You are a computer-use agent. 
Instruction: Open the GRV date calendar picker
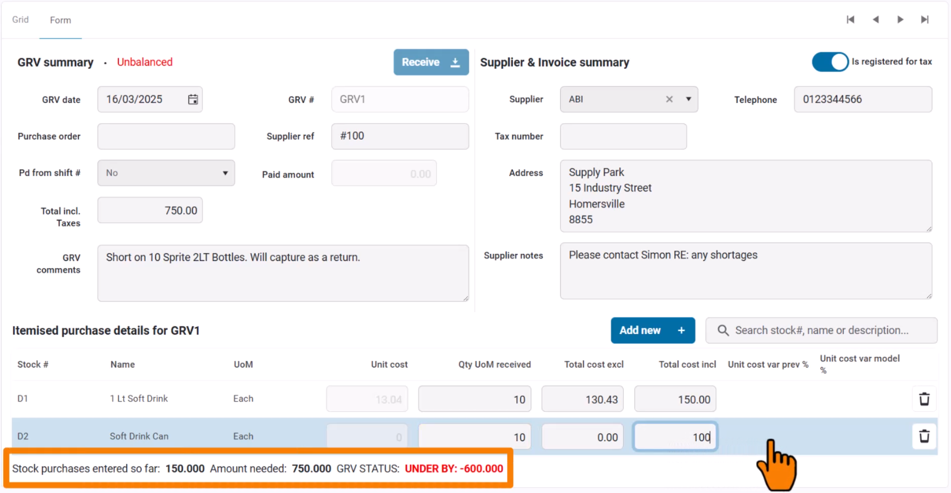click(x=193, y=100)
